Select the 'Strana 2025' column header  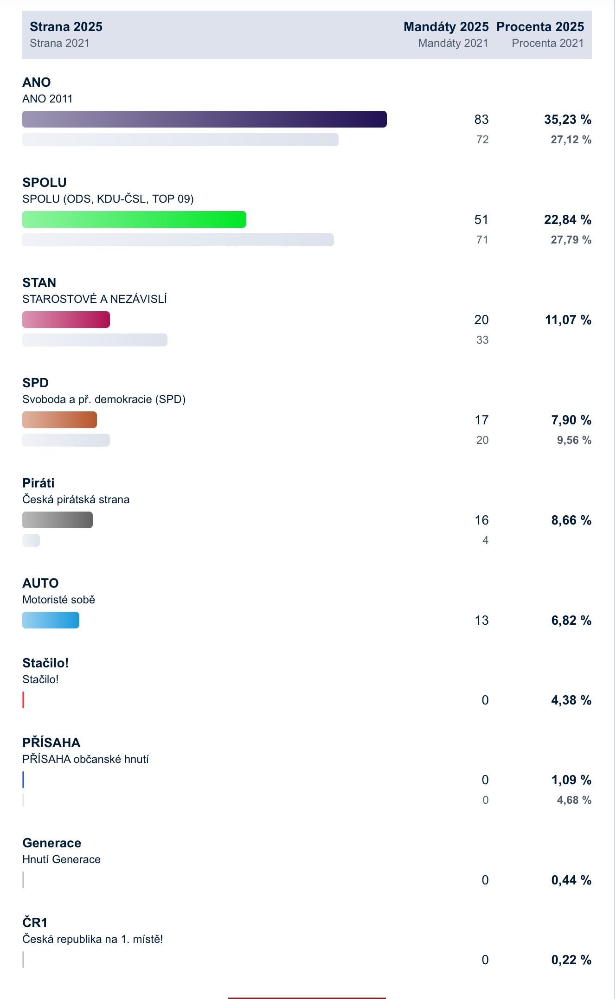click(x=66, y=27)
